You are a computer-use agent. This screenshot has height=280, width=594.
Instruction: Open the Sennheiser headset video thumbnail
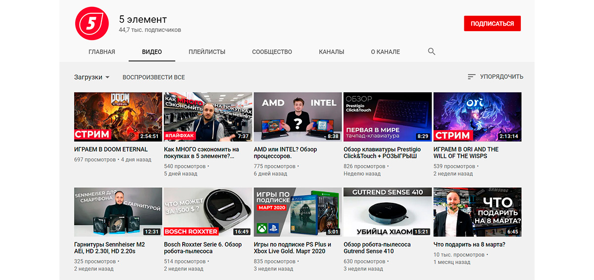118,212
